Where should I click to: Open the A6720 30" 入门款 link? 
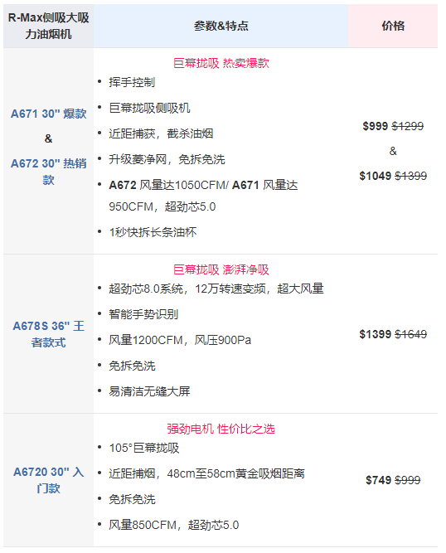49,480
